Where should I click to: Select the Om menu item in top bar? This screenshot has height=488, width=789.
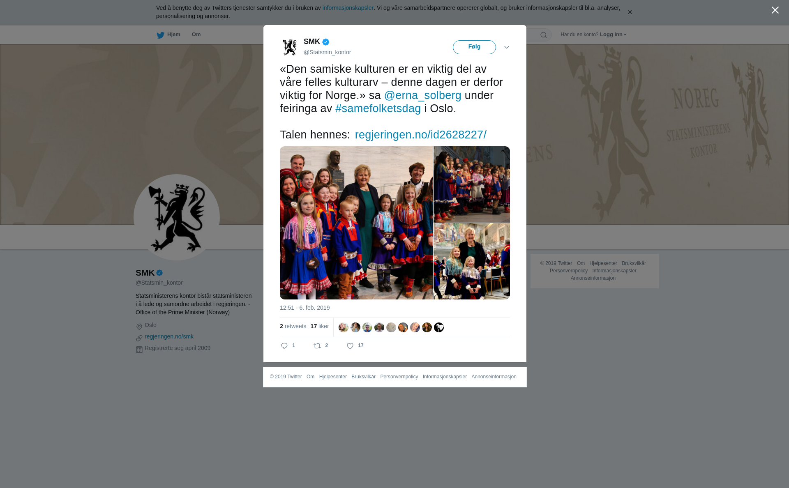tap(196, 35)
